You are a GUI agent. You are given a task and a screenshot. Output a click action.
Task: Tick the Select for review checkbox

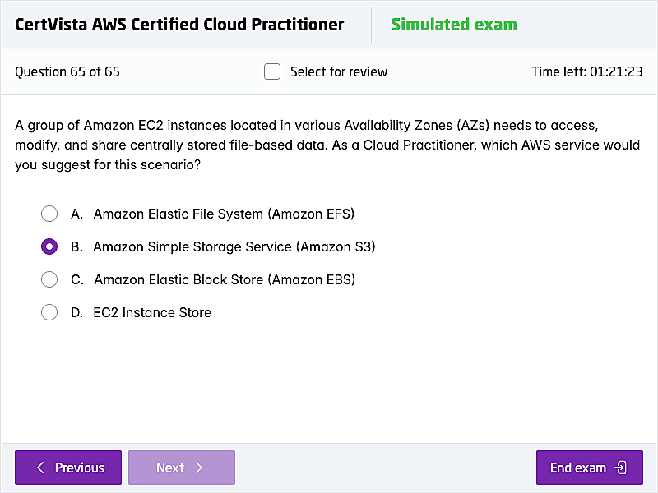[x=272, y=71]
